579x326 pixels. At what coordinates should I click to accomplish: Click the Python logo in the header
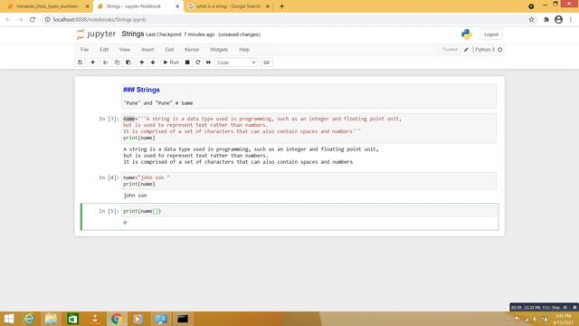467,34
